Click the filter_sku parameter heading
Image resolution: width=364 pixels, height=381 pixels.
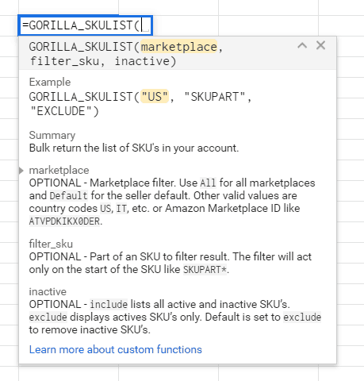click(51, 244)
